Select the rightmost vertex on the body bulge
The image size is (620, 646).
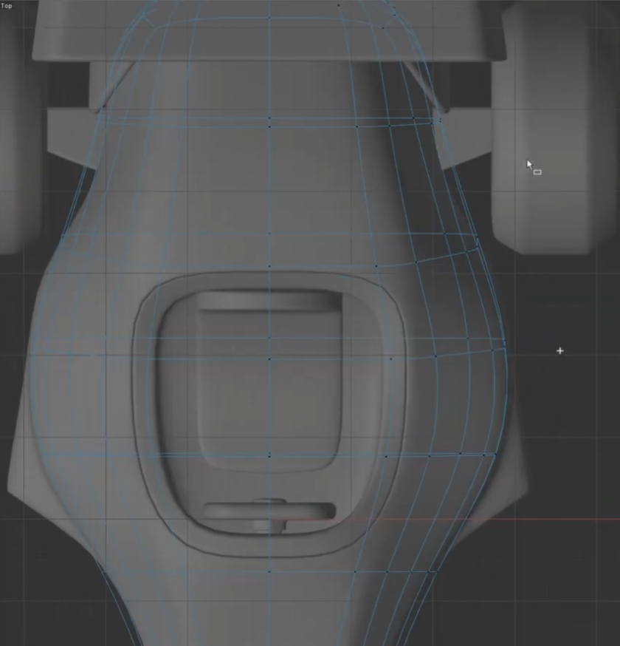click(505, 344)
